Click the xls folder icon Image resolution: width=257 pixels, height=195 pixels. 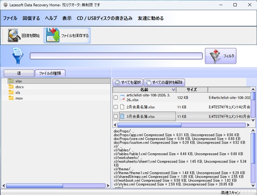click(11, 92)
